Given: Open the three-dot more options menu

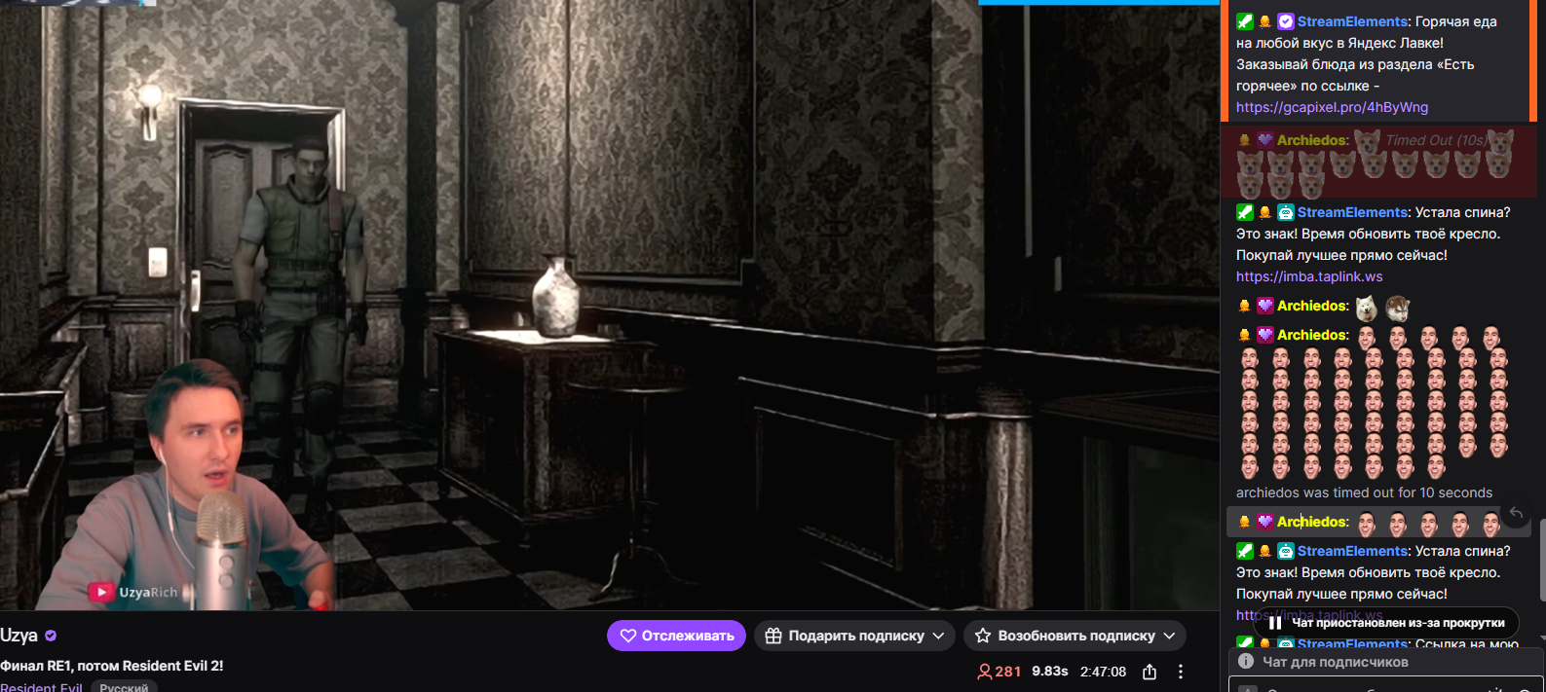Looking at the screenshot, I should click(1181, 672).
